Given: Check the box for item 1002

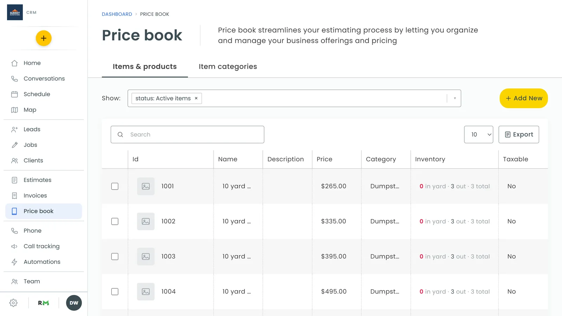Looking at the screenshot, I should pyautogui.click(x=115, y=222).
